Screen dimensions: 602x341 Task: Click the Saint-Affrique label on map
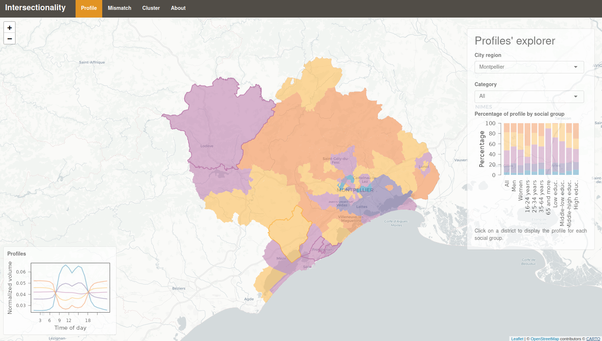tap(92, 62)
